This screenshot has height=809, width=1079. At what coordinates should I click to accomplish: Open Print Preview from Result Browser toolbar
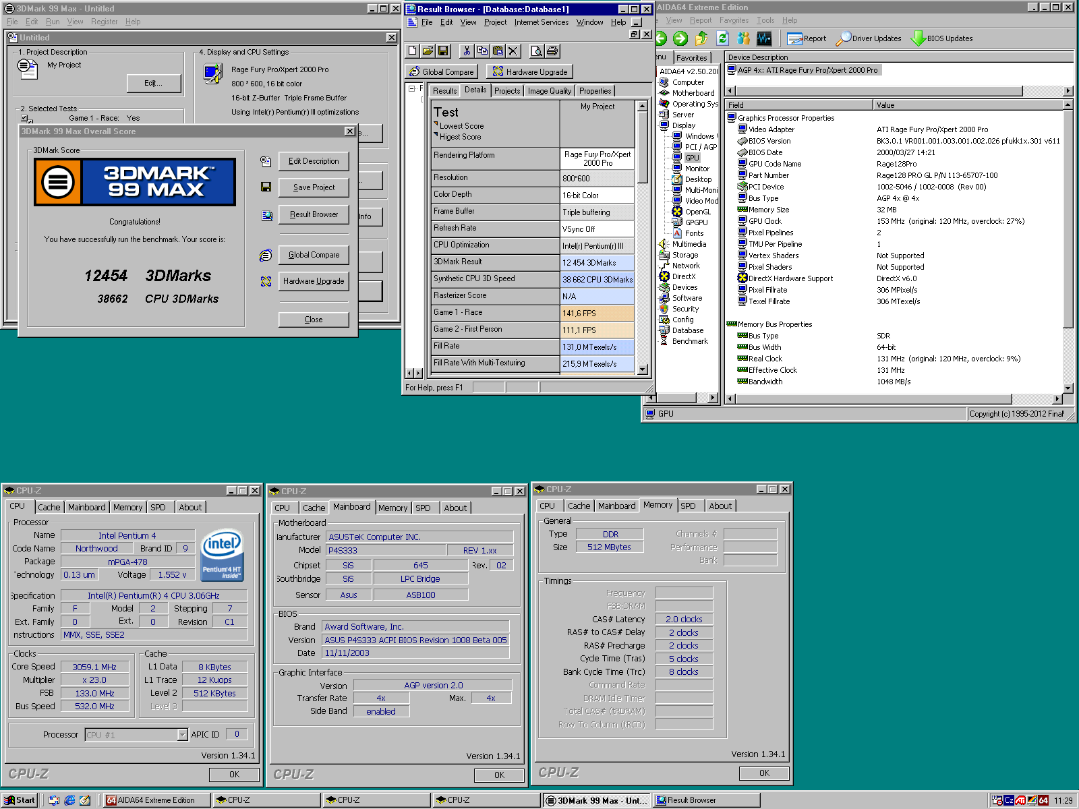(x=537, y=51)
